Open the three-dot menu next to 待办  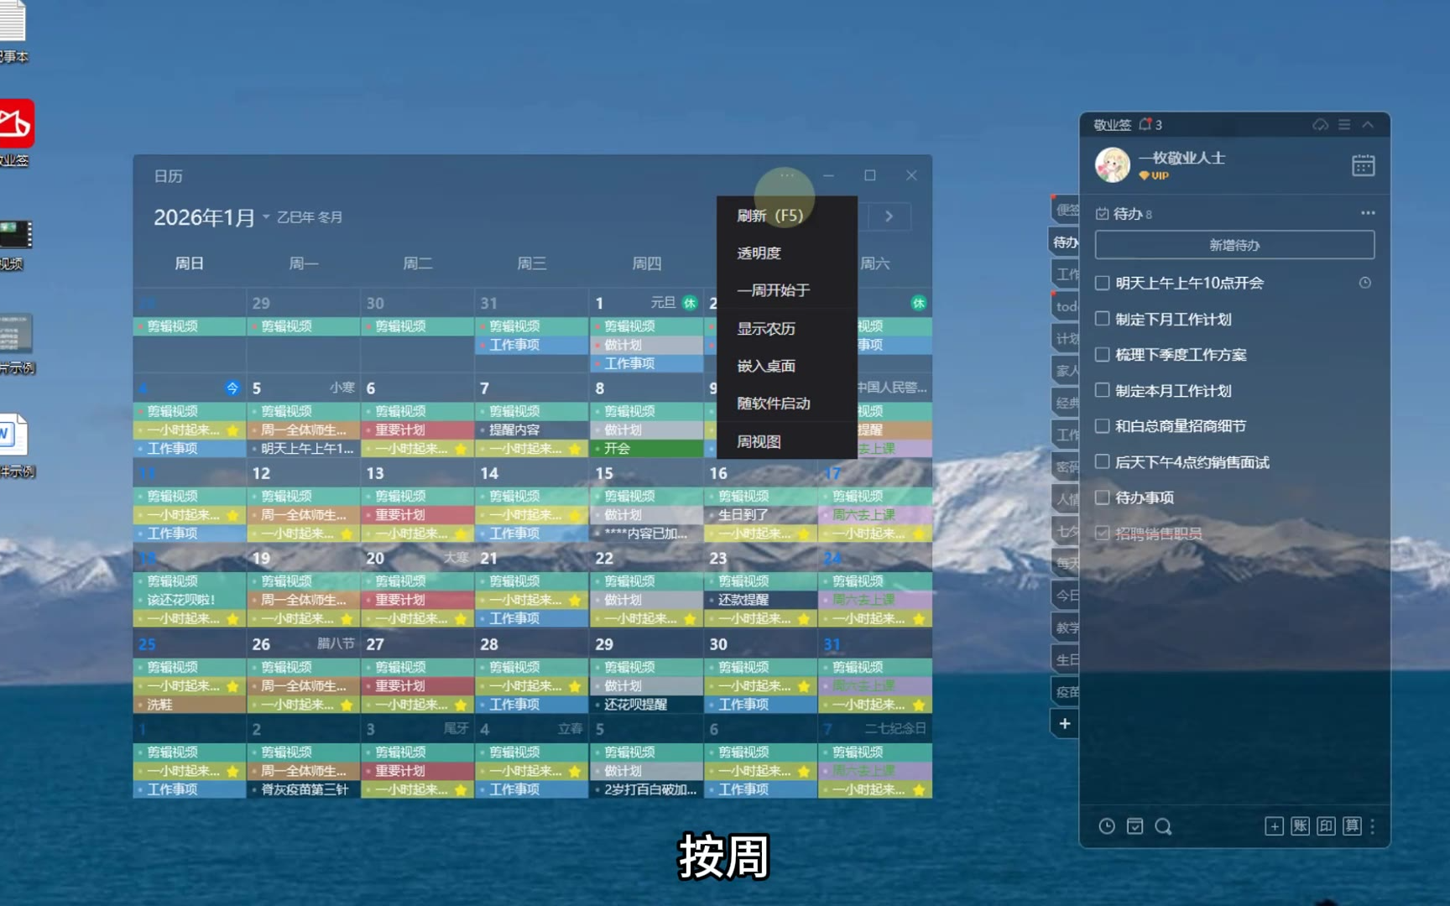click(x=1368, y=213)
